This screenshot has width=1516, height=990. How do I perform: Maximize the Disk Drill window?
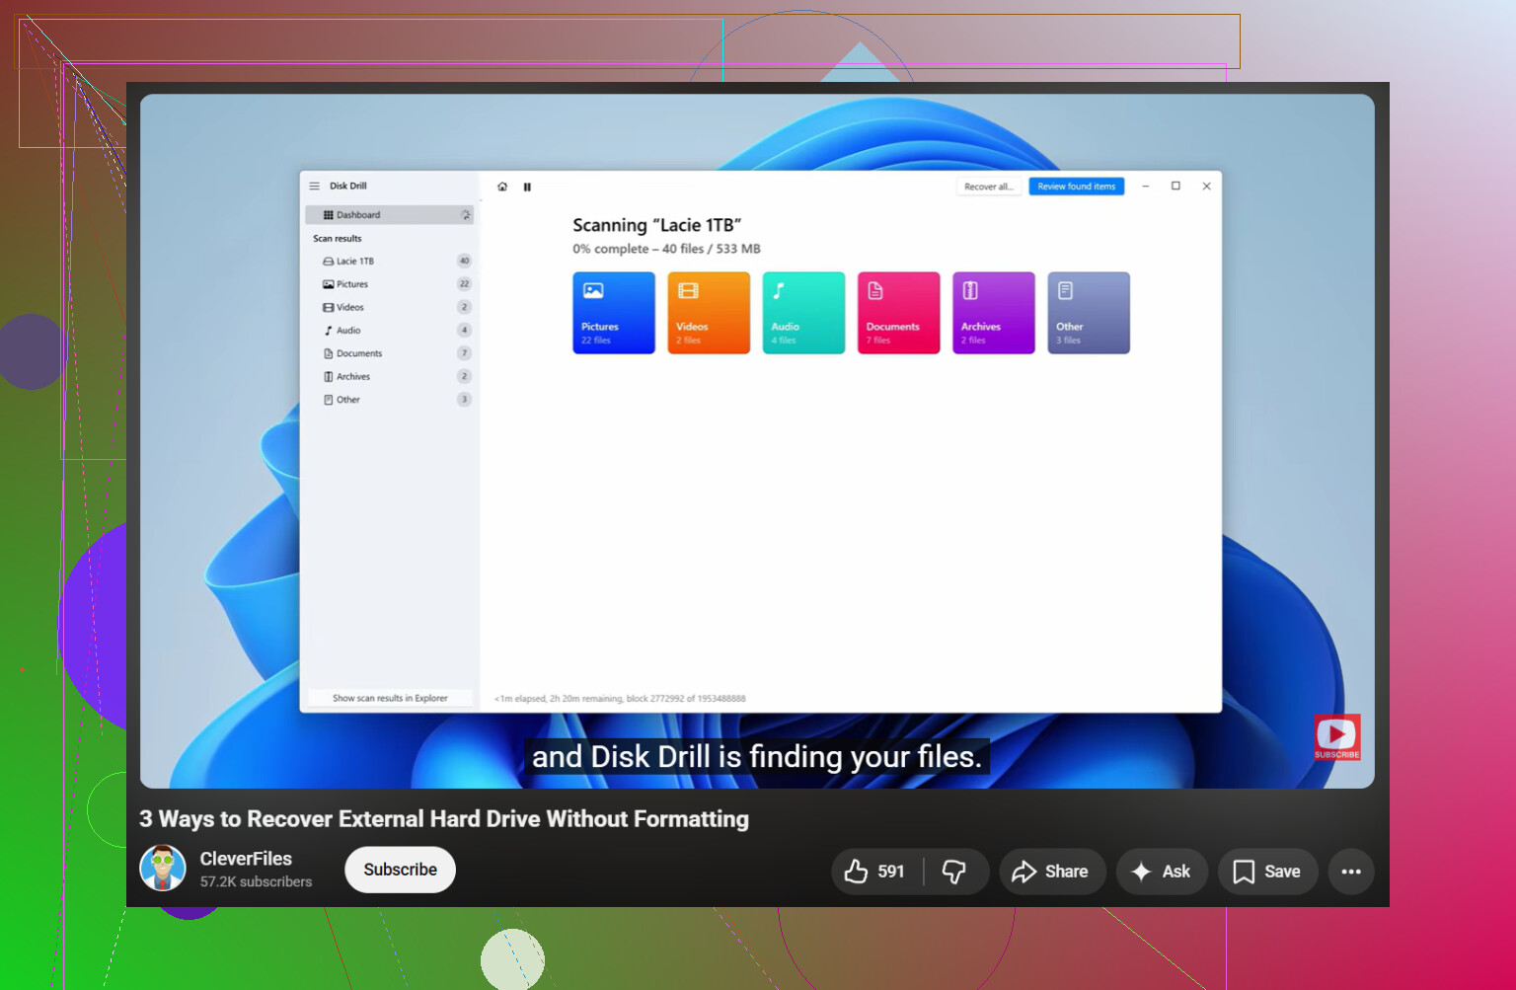[x=1175, y=187]
